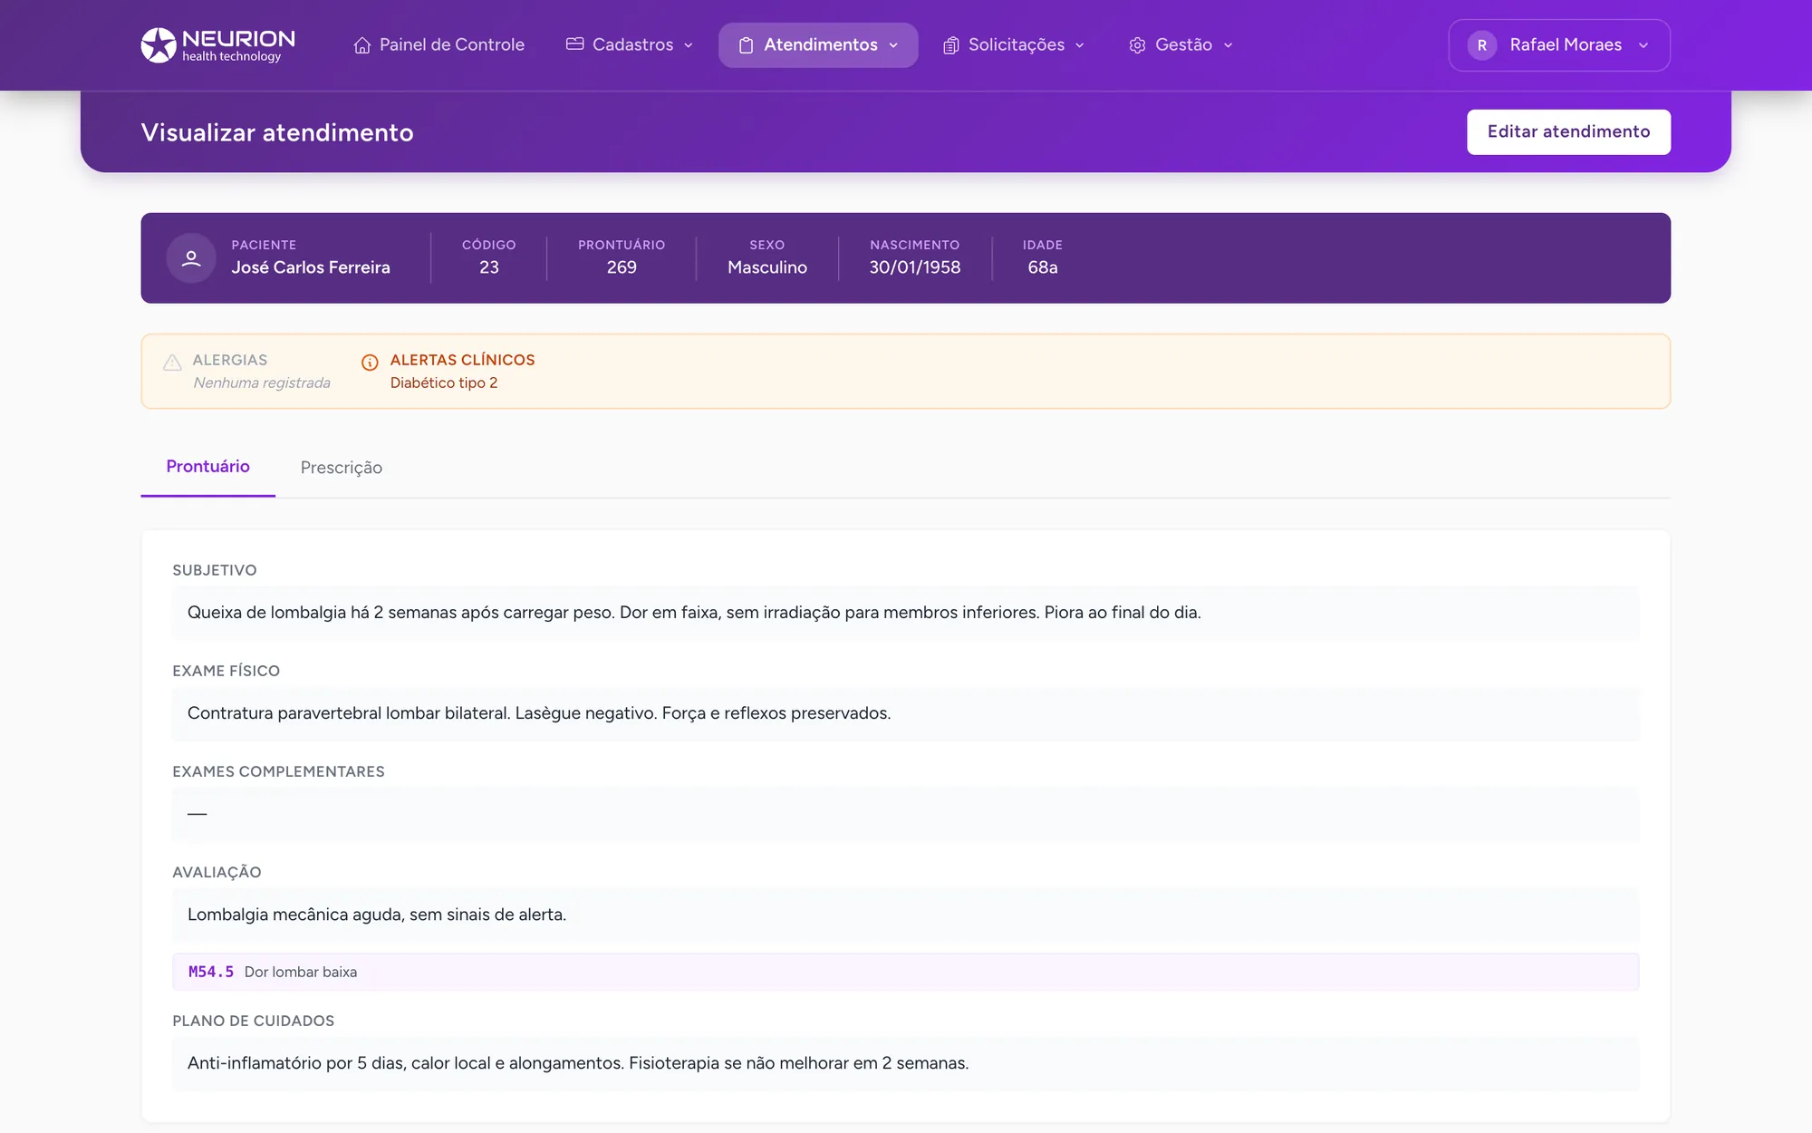The height and width of the screenshot is (1133, 1812).
Task: Click the house icon beside Painel de Controle
Action: 362,45
